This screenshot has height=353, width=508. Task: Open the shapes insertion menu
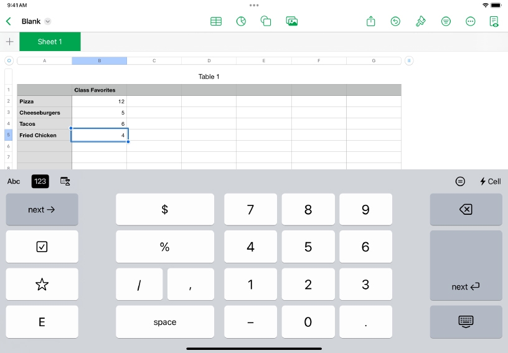coord(266,21)
